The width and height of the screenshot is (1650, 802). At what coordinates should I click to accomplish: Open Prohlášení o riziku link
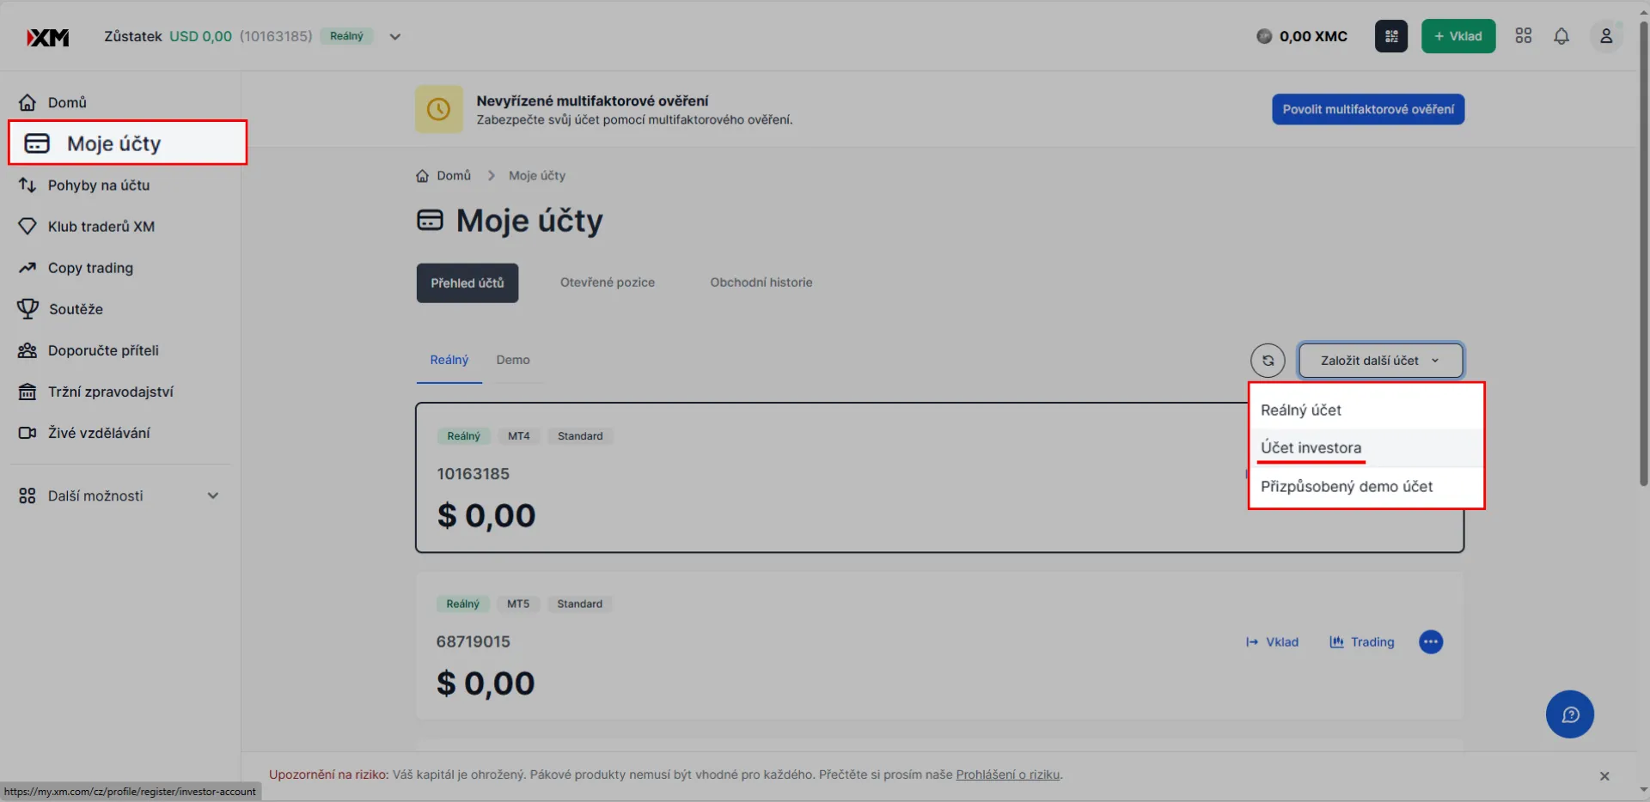click(1008, 775)
